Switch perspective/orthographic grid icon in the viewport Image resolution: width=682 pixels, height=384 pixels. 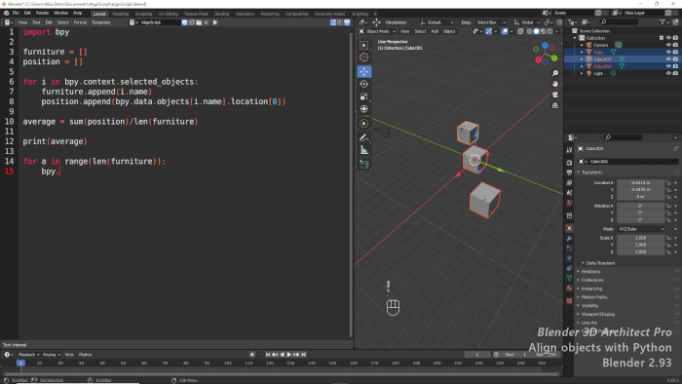pyautogui.click(x=555, y=105)
